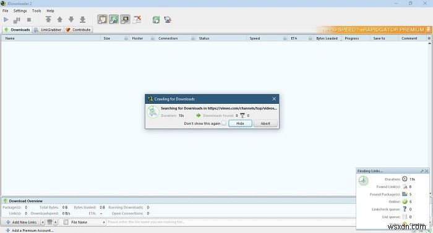Click the crawler spinner icon in dialog
This screenshot has width=433, height=233.
[153, 112]
